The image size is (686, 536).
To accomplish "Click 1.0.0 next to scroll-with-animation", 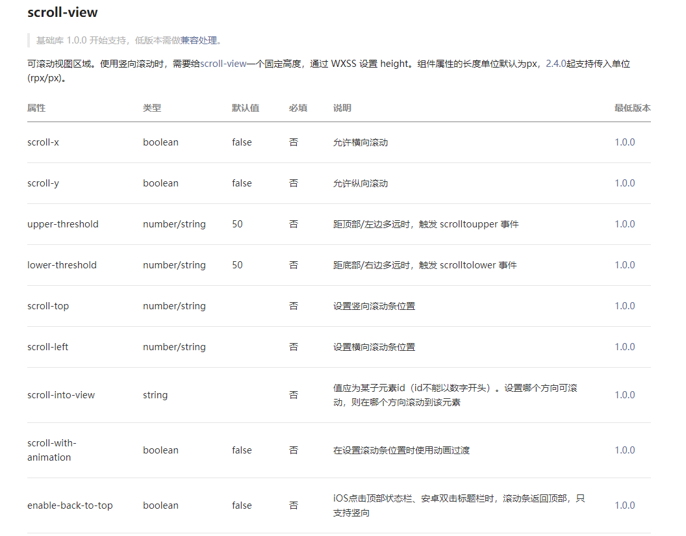I will [x=624, y=450].
